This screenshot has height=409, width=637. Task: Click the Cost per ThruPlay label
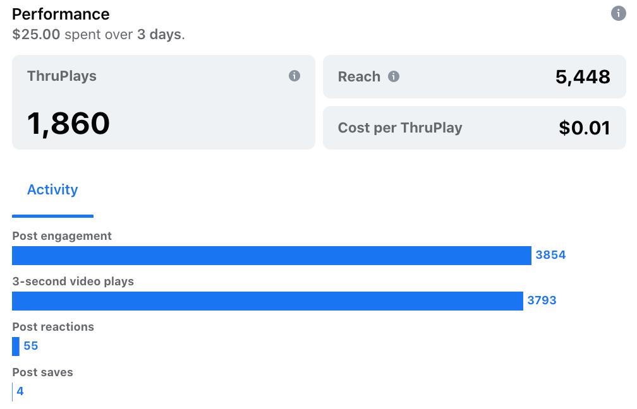click(400, 127)
